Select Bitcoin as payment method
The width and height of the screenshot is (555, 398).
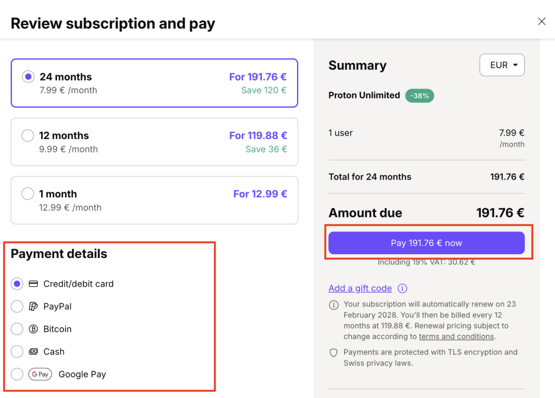pyautogui.click(x=17, y=329)
